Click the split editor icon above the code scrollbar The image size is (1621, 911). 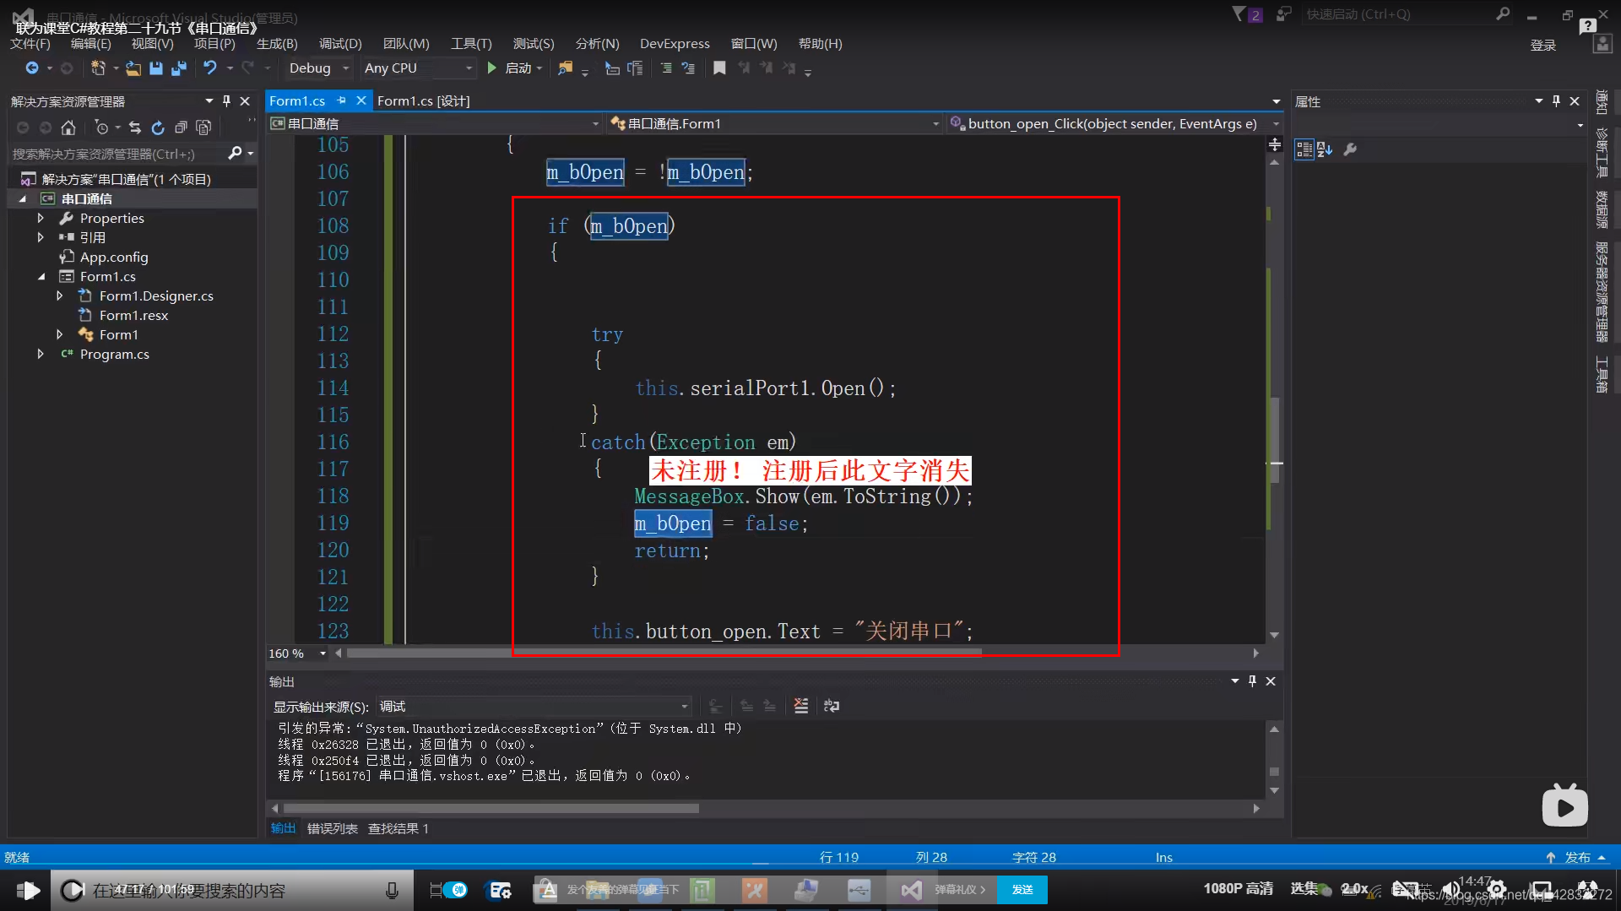(x=1275, y=145)
